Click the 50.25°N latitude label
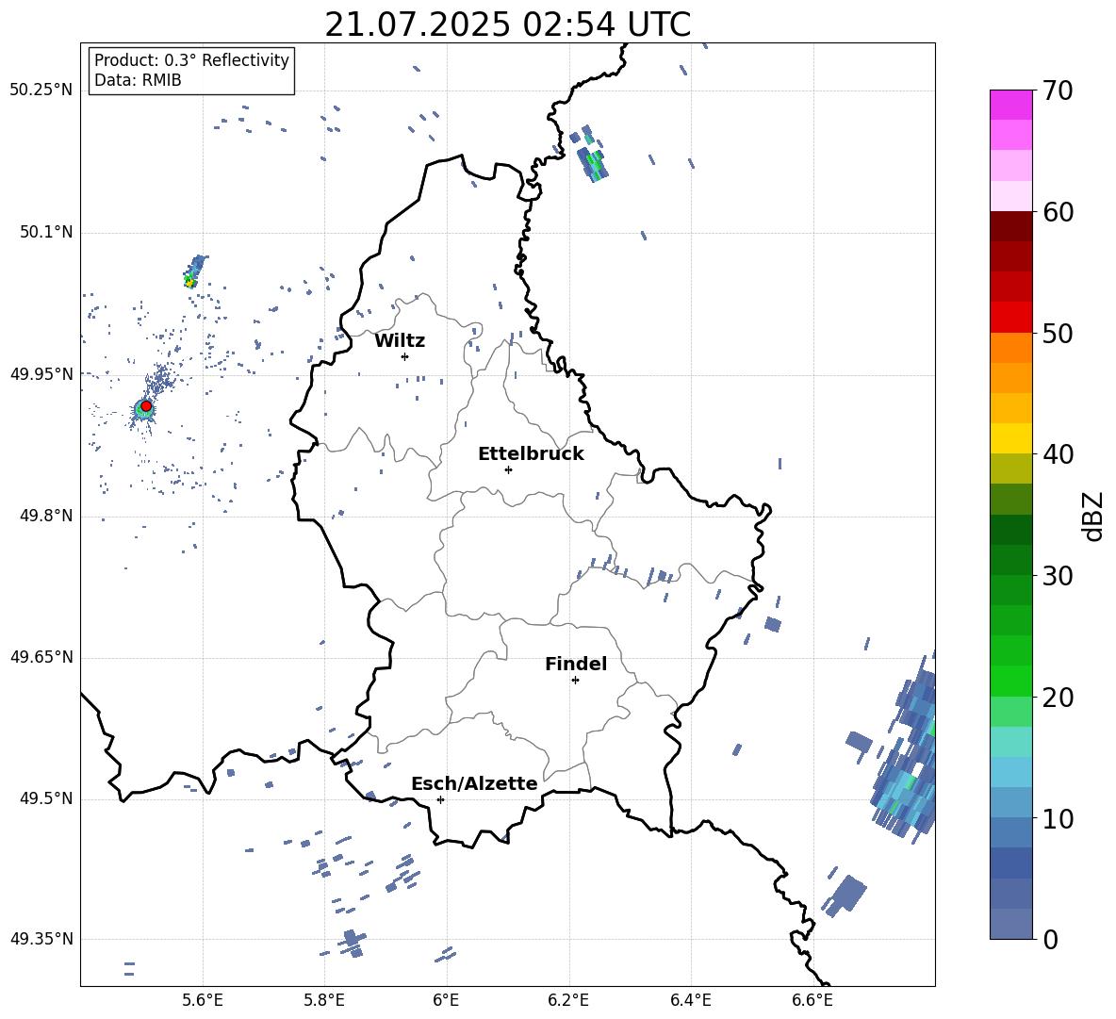This screenshot has width=1116, height=1019. pos(41,90)
